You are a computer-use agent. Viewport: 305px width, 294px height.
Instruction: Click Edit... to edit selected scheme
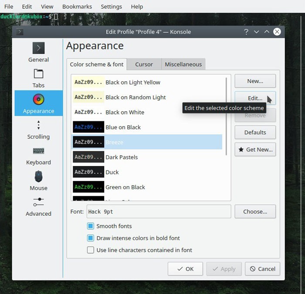tap(255, 98)
